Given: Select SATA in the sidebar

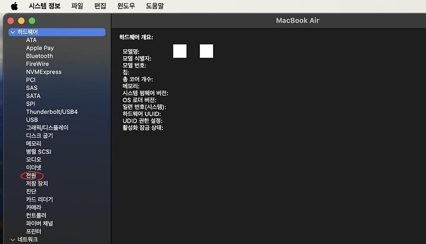Looking at the screenshot, I should 33,96.
